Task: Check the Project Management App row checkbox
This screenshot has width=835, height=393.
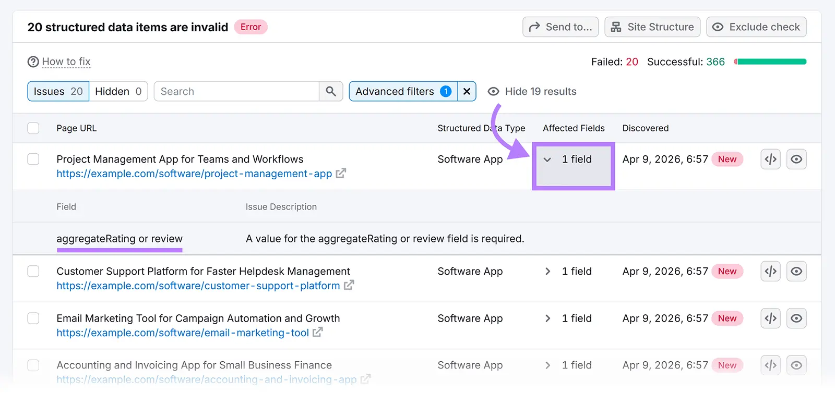Action: point(33,159)
